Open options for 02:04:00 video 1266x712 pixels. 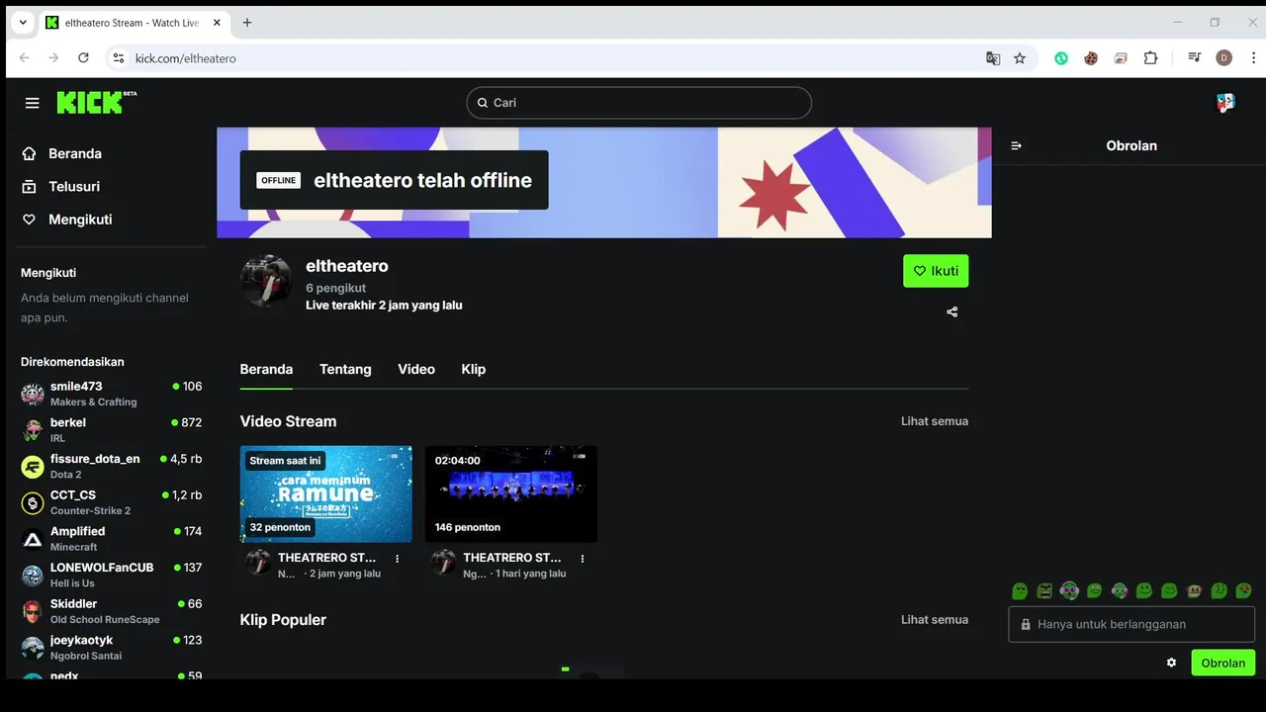coord(583,559)
